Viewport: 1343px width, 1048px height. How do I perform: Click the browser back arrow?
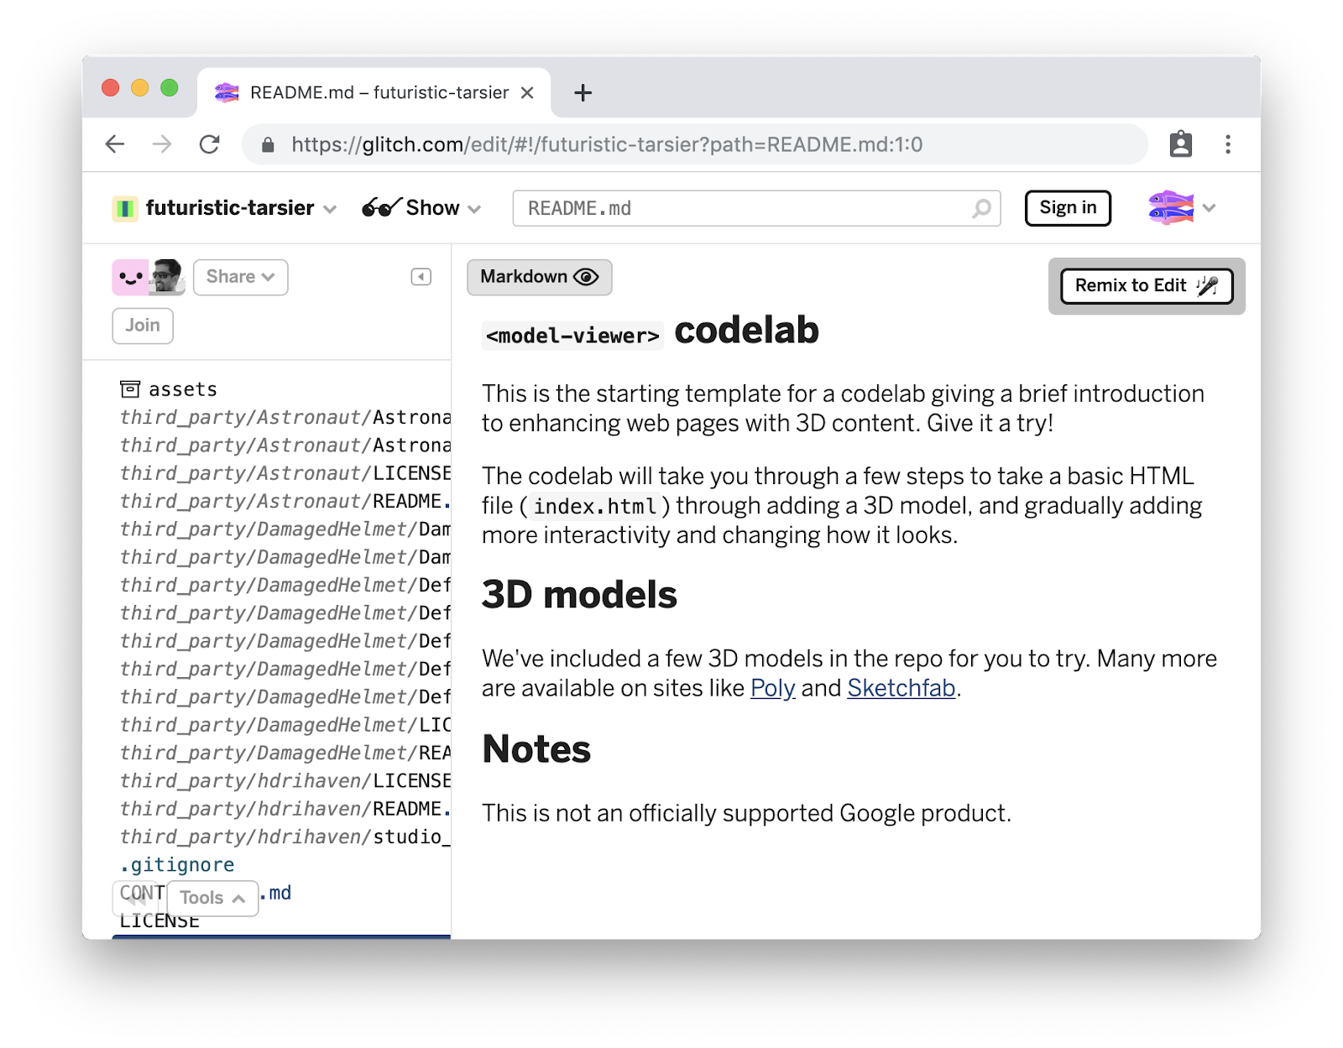coord(115,144)
